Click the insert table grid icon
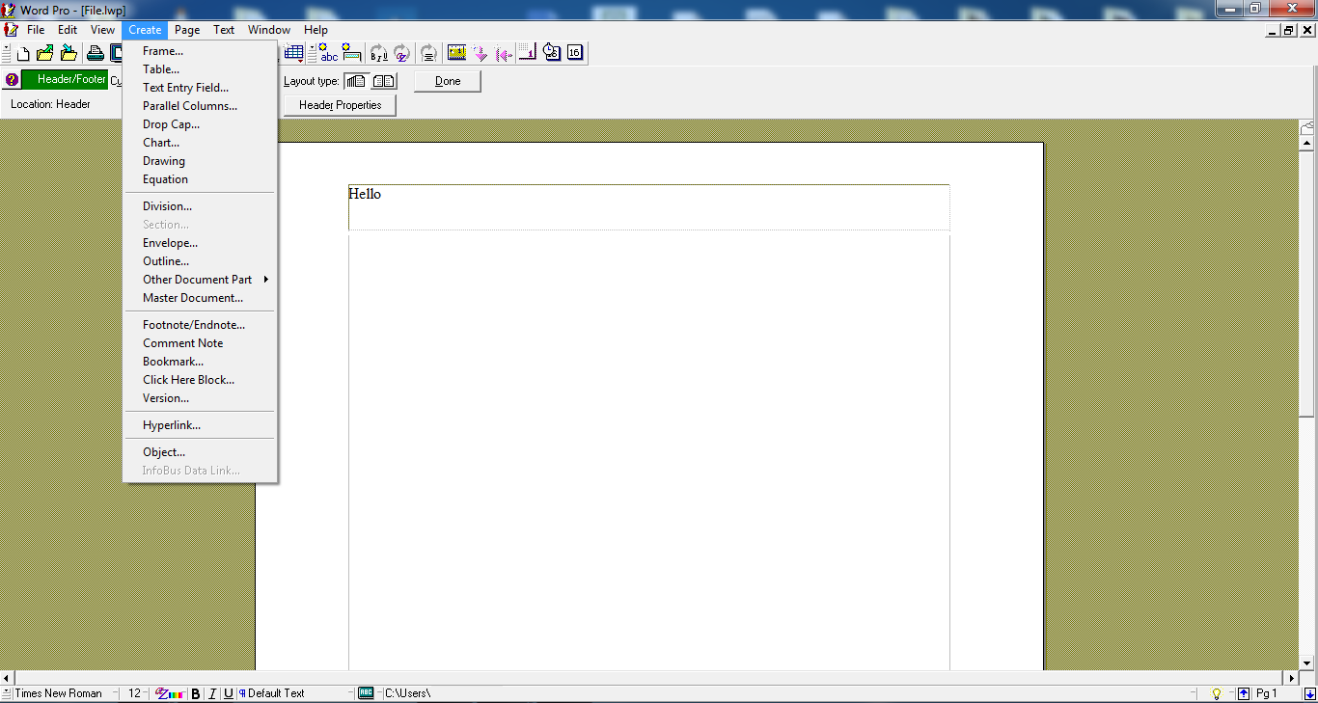Viewport: 1318px width, 703px height. click(294, 53)
